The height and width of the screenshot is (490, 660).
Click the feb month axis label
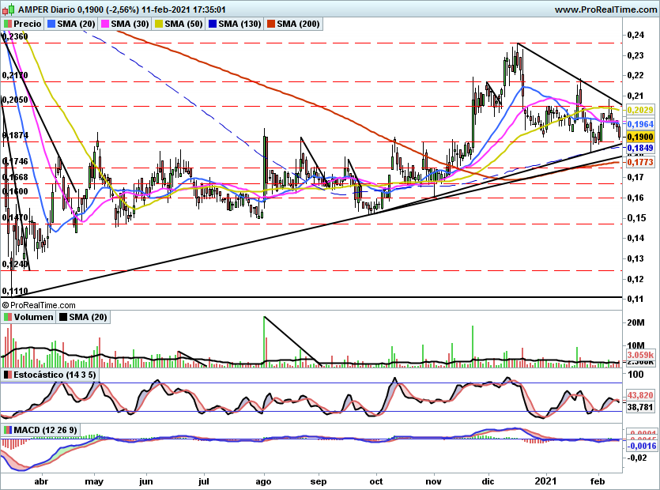(598, 481)
